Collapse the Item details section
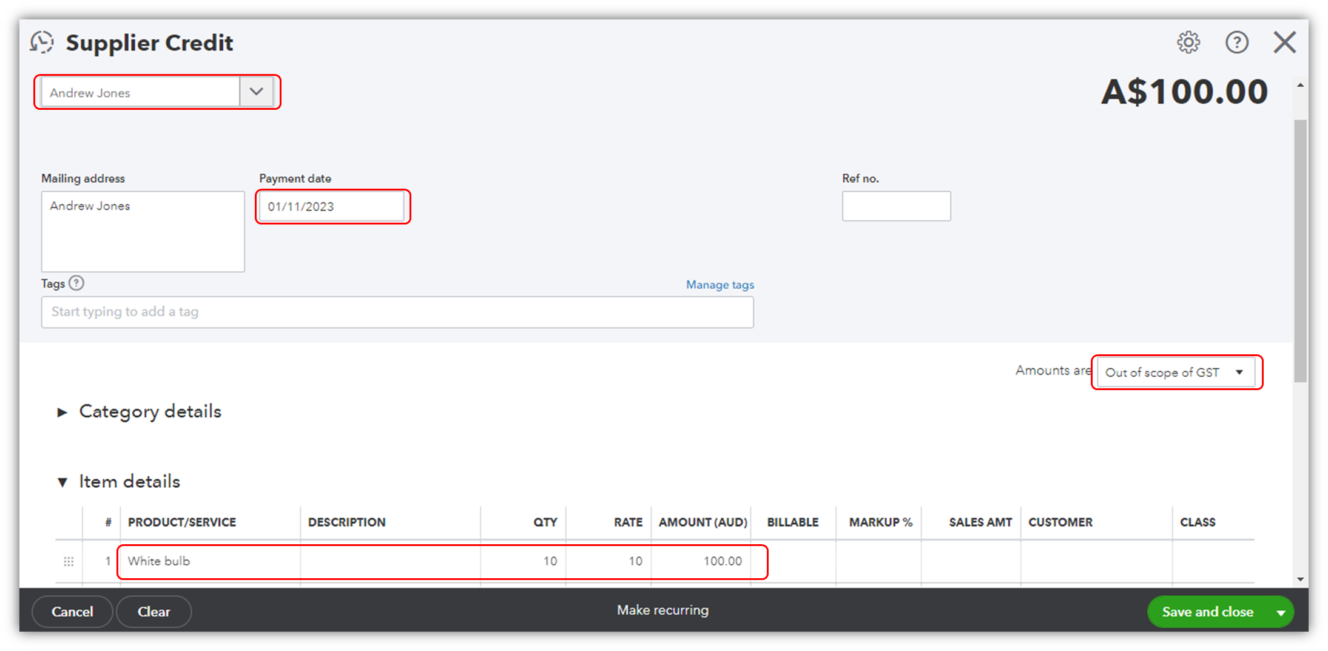 [x=62, y=482]
